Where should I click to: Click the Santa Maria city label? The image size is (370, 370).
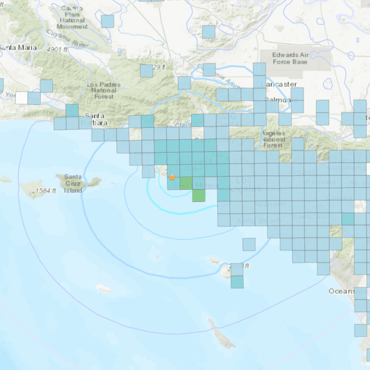click(x=18, y=48)
